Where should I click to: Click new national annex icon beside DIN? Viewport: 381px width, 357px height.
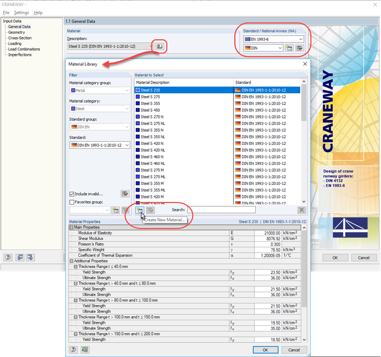tap(289, 48)
